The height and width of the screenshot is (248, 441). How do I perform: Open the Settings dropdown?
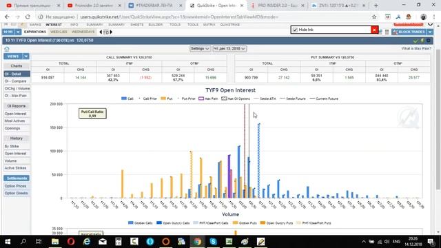click(200, 49)
